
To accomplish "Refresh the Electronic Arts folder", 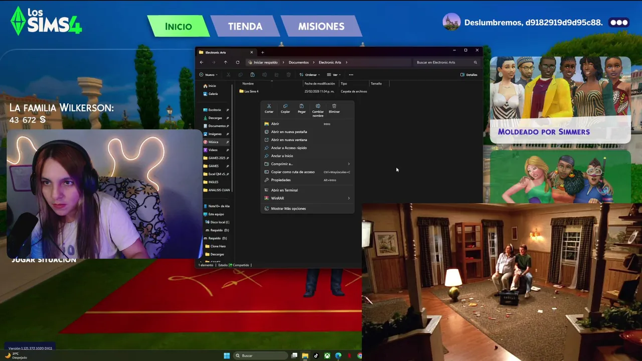I will click(x=237, y=62).
